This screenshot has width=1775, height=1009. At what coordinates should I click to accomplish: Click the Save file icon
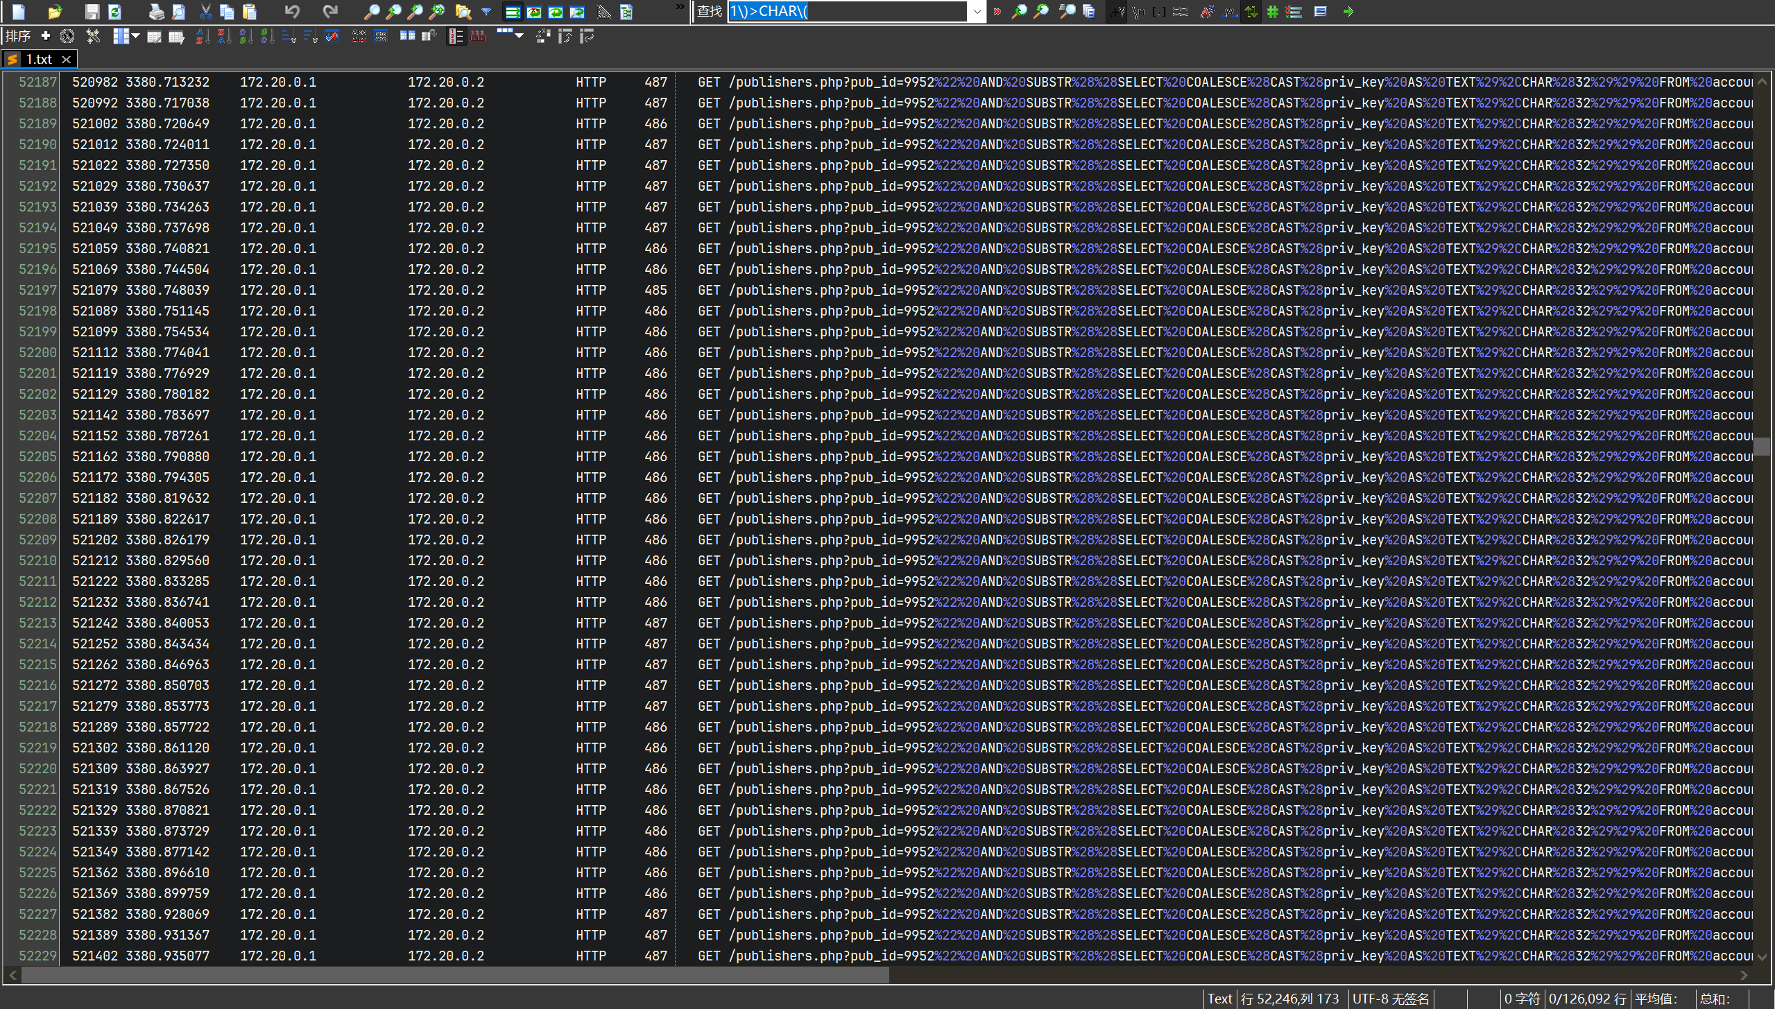(92, 12)
